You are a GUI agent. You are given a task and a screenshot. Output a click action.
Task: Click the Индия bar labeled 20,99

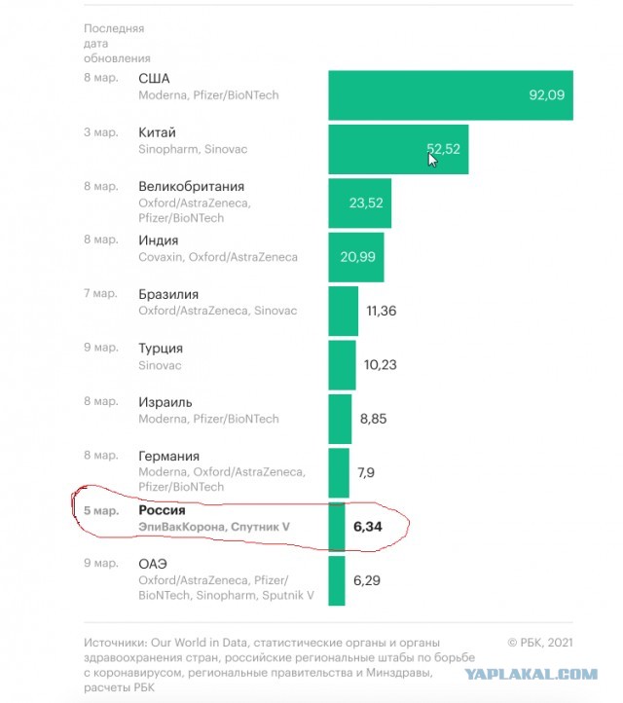(x=356, y=257)
